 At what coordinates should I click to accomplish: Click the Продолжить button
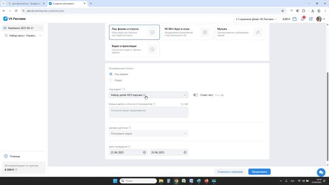pyautogui.click(x=259, y=172)
